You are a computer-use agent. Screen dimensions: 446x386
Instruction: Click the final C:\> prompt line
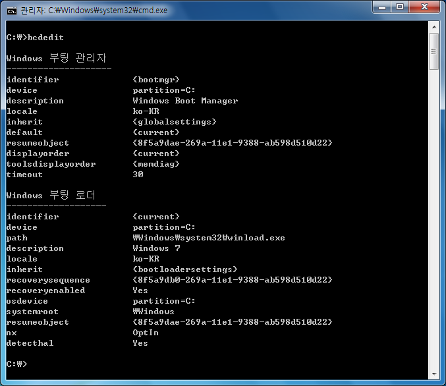[x=16, y=364]
